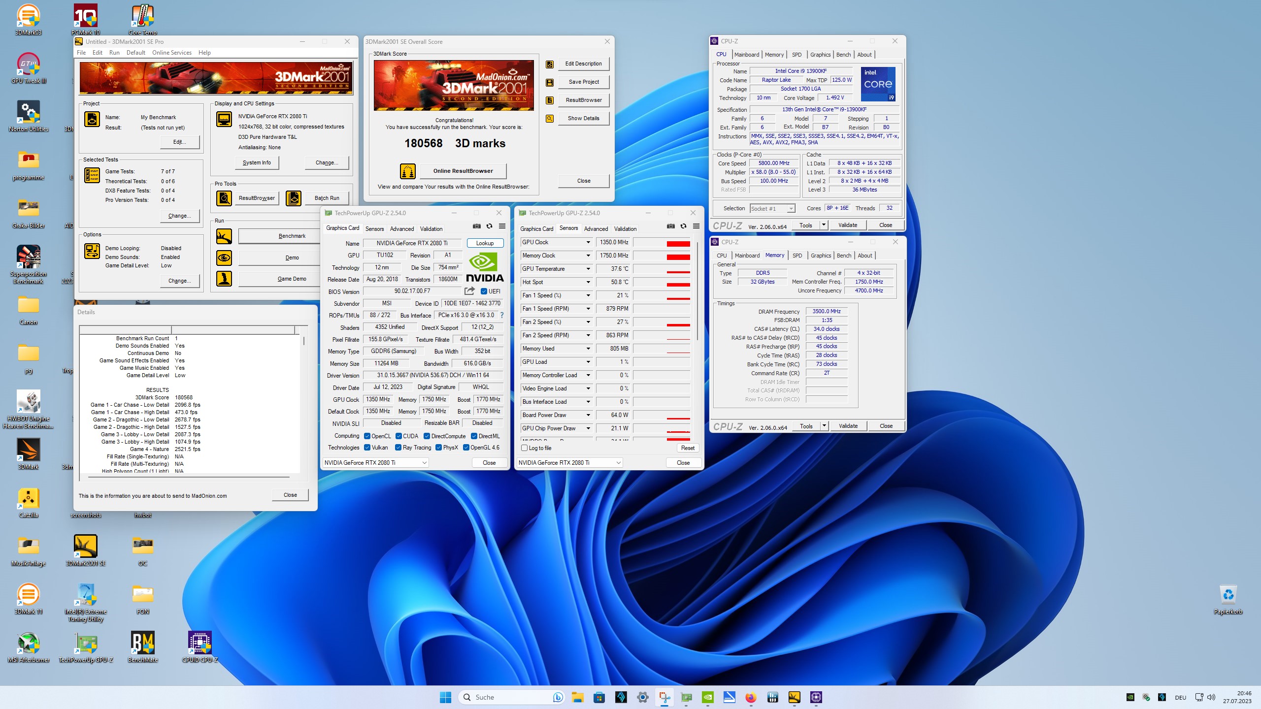Open the CPUID CPU-Z desktop shortcut
The image size is (1261, 709).
(199, 647)
